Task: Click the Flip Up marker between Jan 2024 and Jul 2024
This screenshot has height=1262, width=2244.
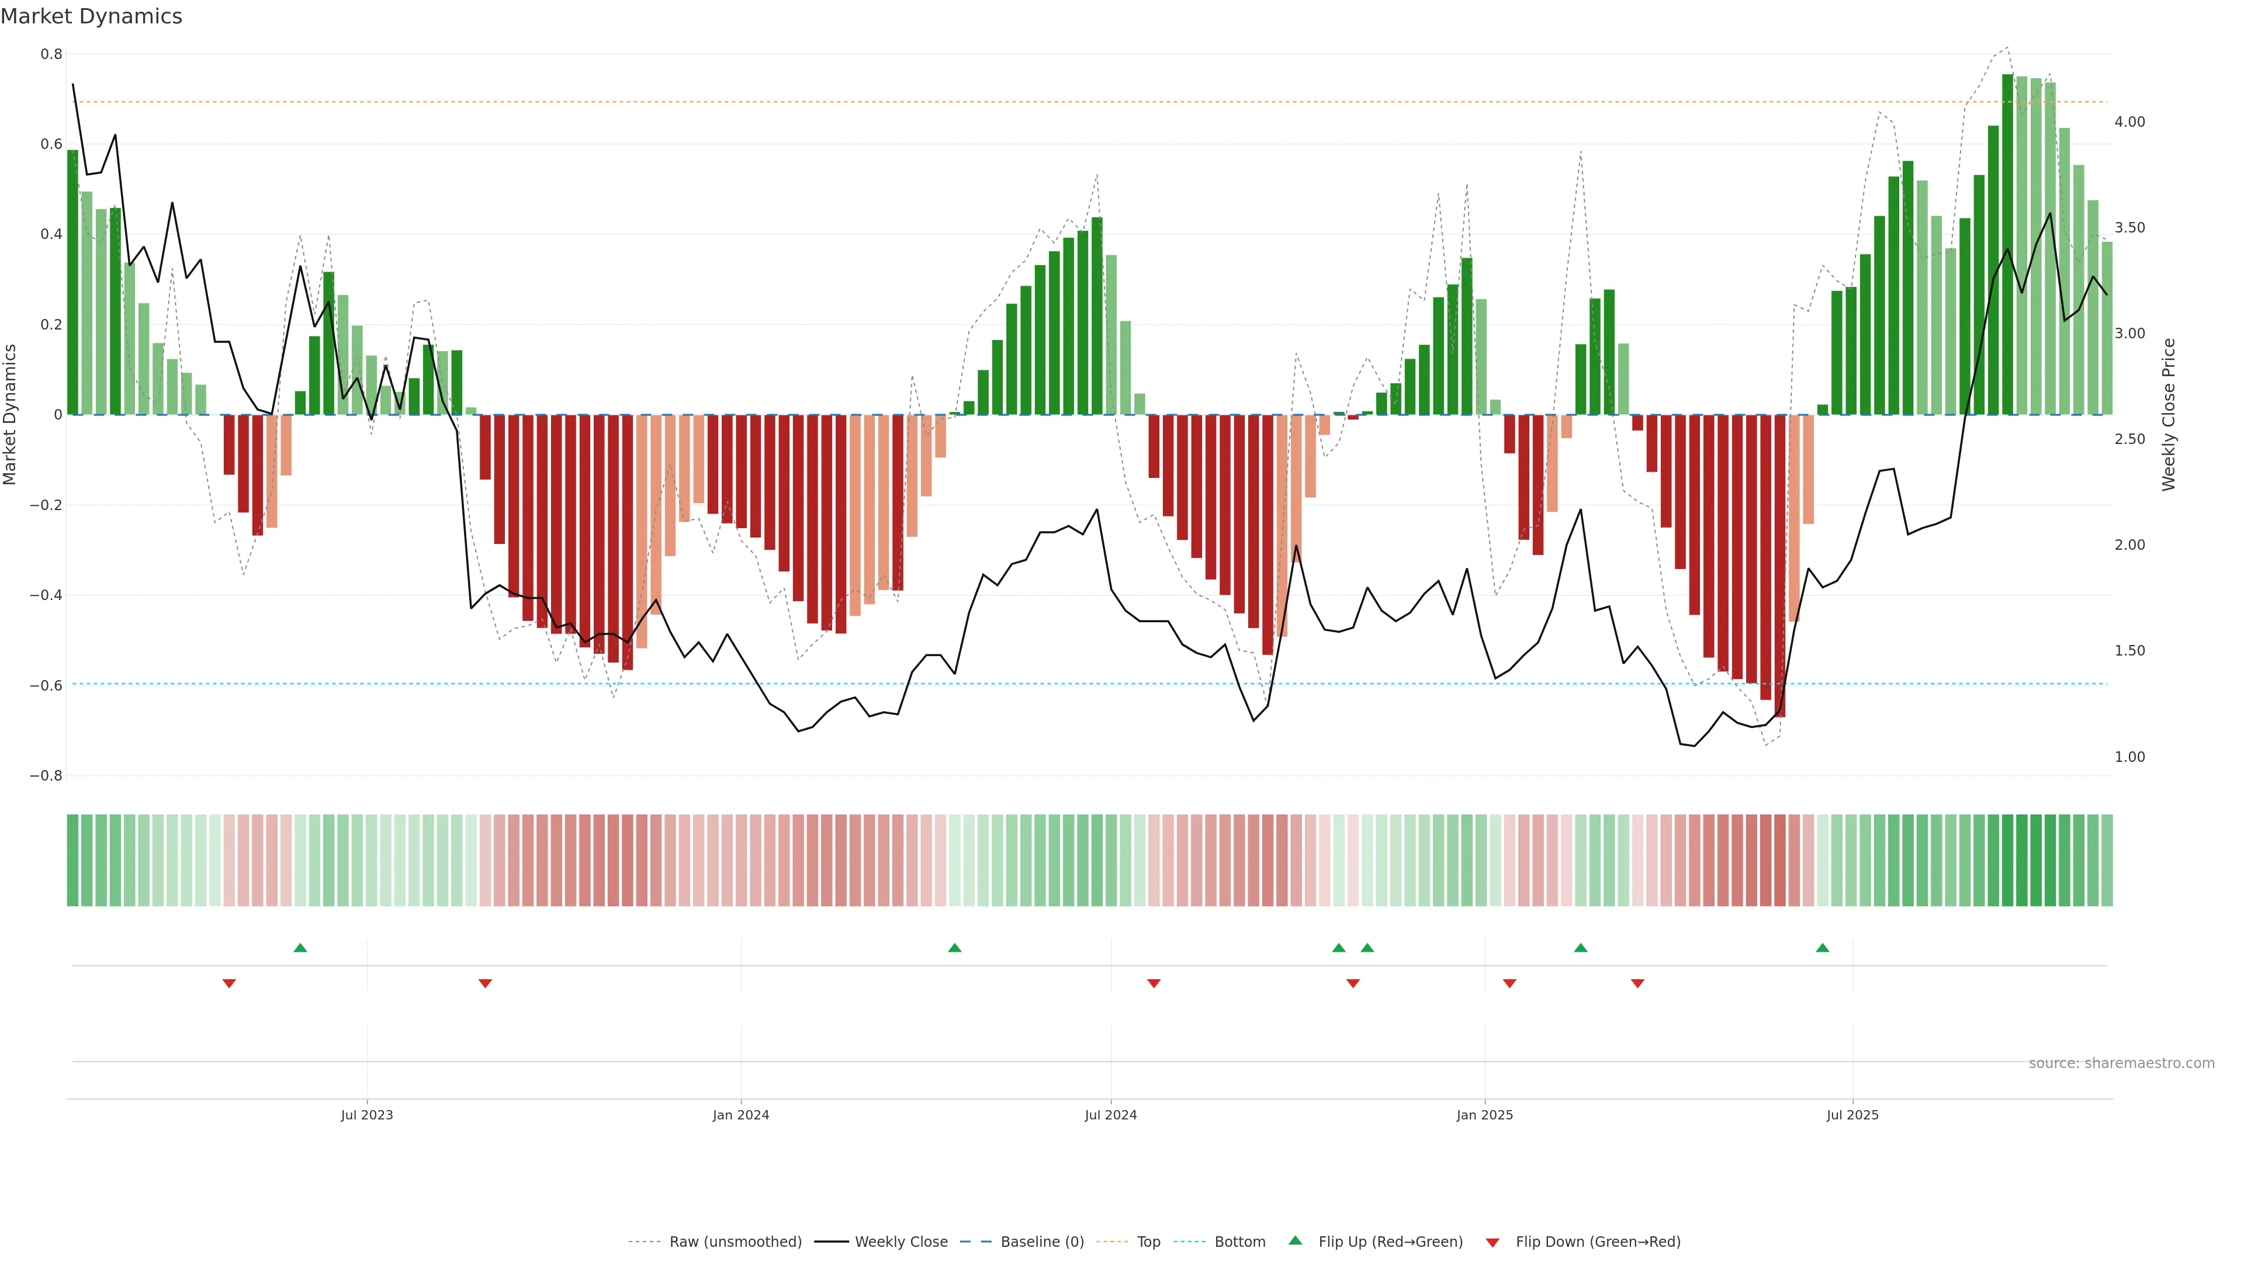Action: 955,948
